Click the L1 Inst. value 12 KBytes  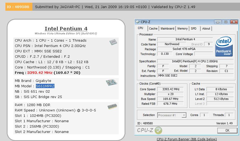click(220, 94)
